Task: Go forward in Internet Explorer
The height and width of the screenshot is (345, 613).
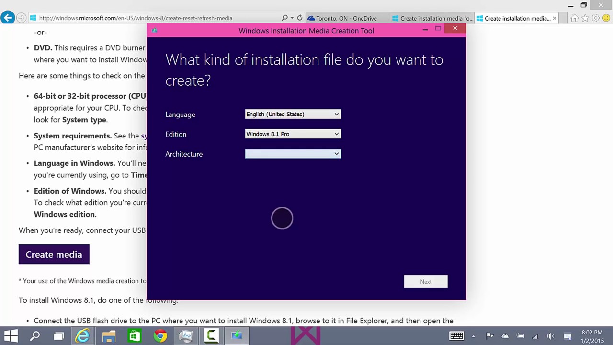Action: pos(21,18)
